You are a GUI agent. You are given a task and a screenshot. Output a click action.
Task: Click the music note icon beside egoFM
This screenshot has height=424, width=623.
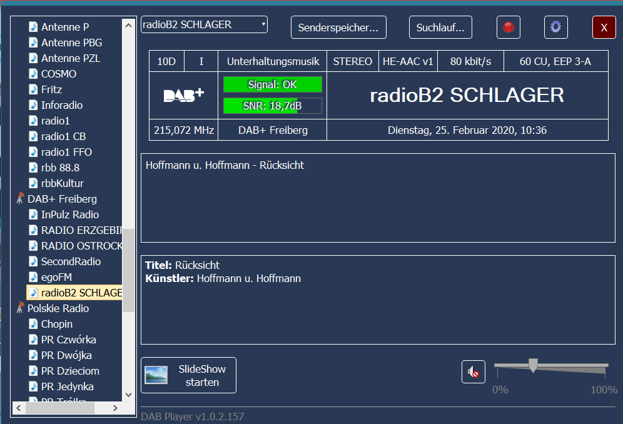pyautogui.click(x=34, y=277)
